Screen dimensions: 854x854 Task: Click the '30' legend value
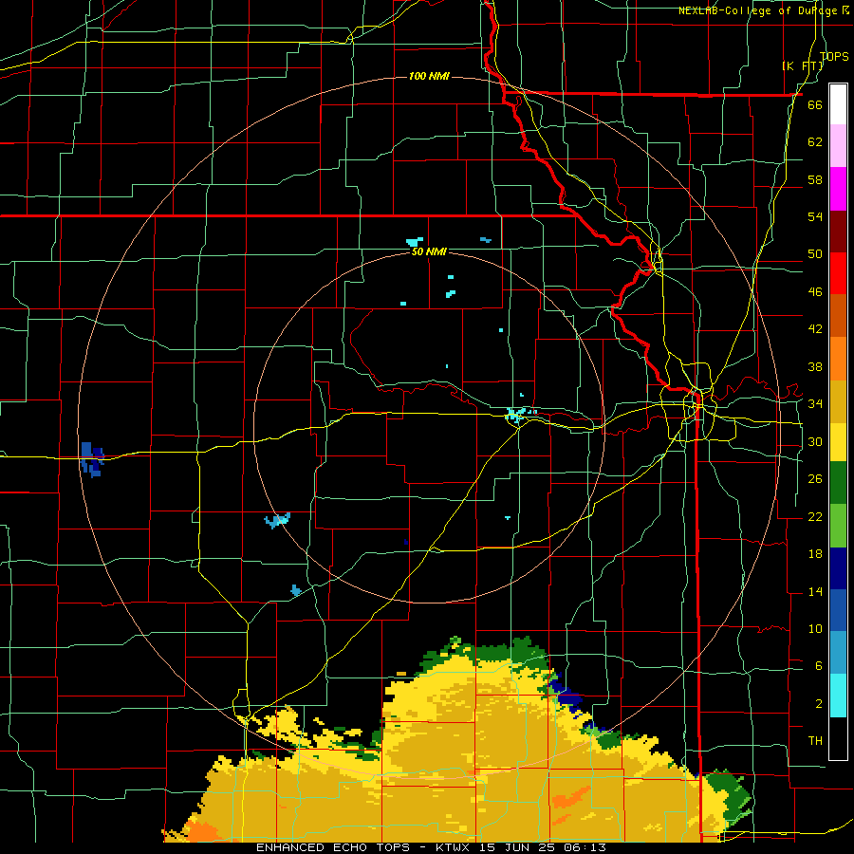815,441
